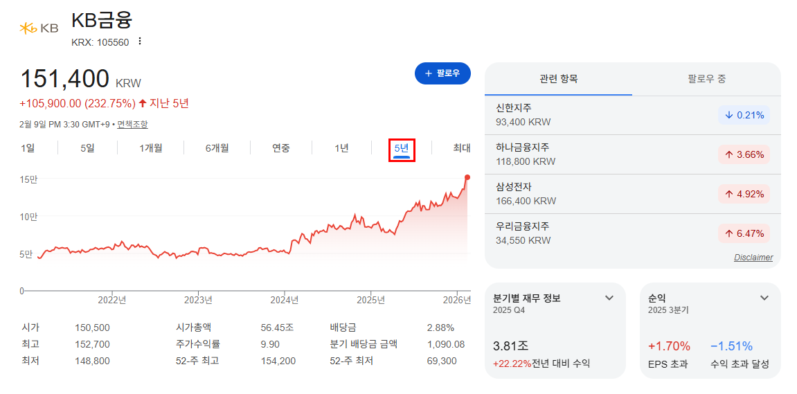
Task: Click the 3.66% up change badge
Action: point(744,154)
